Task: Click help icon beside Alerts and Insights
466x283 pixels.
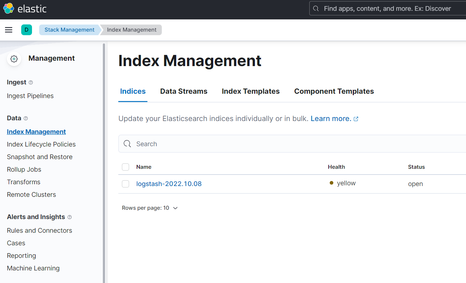Action: click(70, 217)
